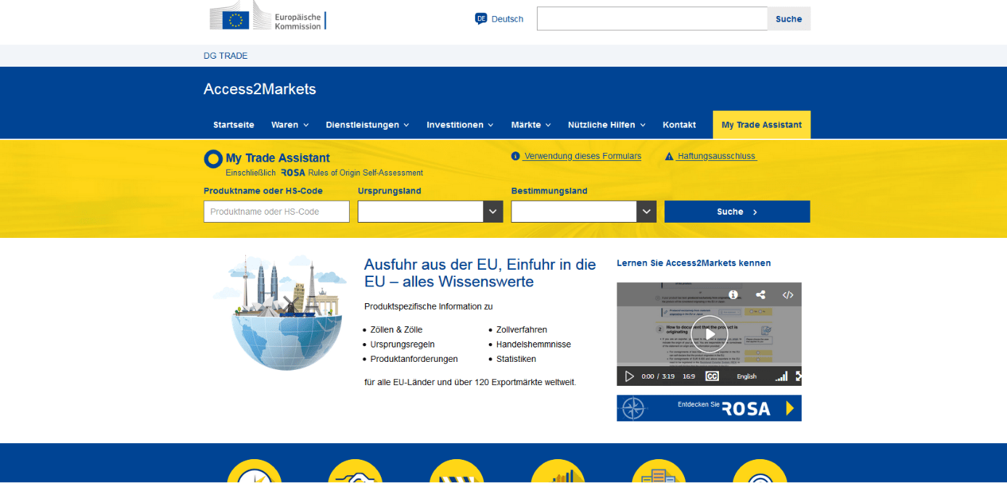Click the My Trade Assistant circle logo

213,158
